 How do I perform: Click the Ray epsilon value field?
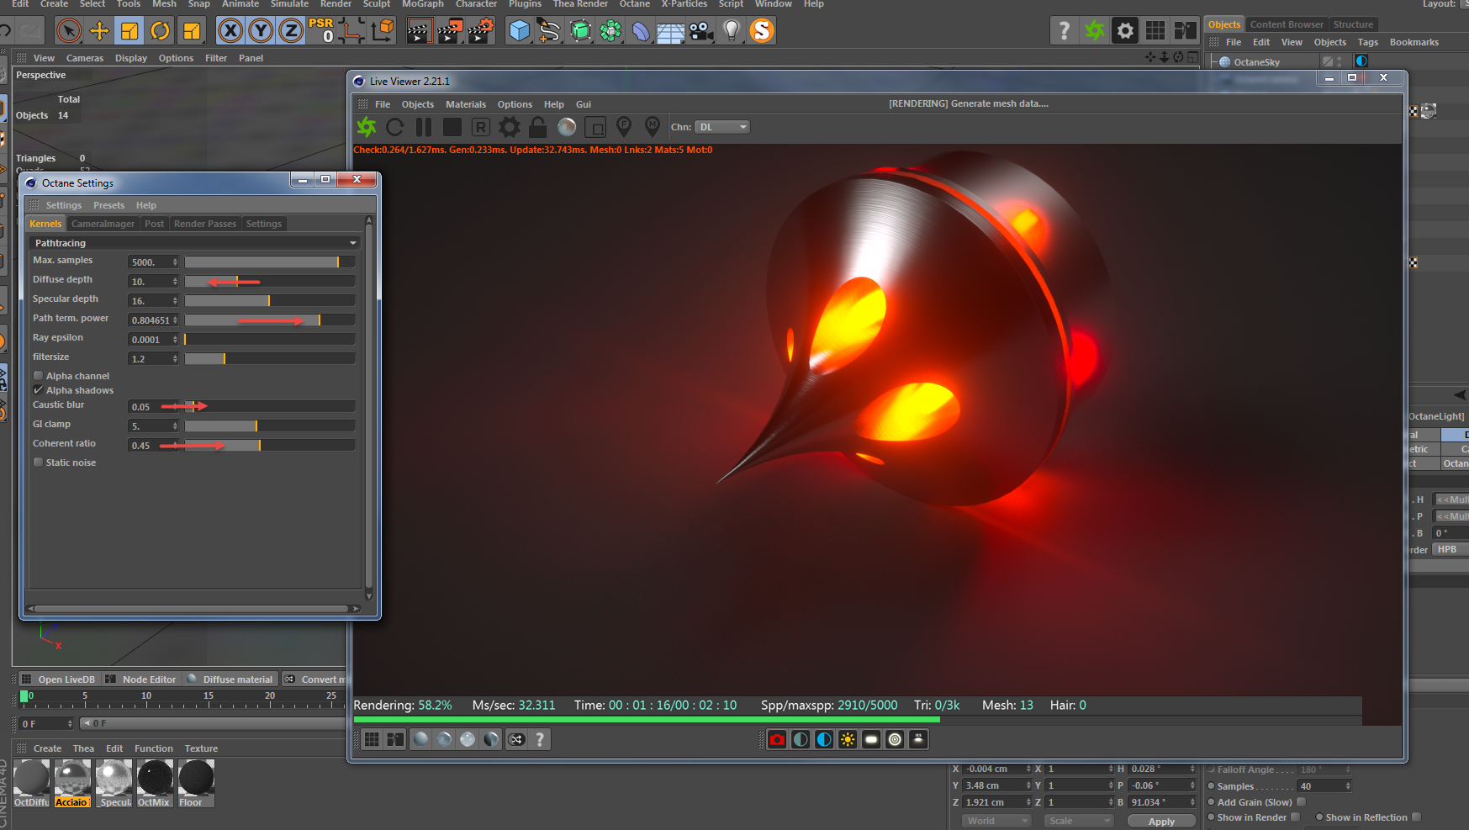pyautogui.click(x=153, y=340)
